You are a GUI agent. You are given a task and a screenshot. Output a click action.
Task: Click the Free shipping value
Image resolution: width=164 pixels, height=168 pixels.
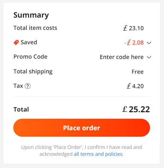137,72
